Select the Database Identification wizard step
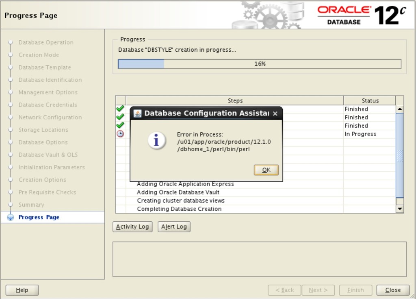416x299 pixels. [50, 80]
